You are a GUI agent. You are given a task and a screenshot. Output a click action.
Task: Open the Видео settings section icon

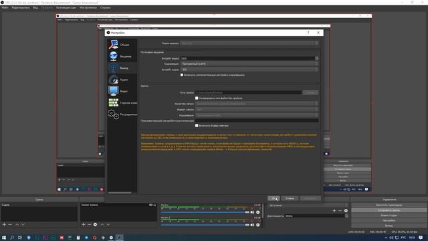coord(113,91)
